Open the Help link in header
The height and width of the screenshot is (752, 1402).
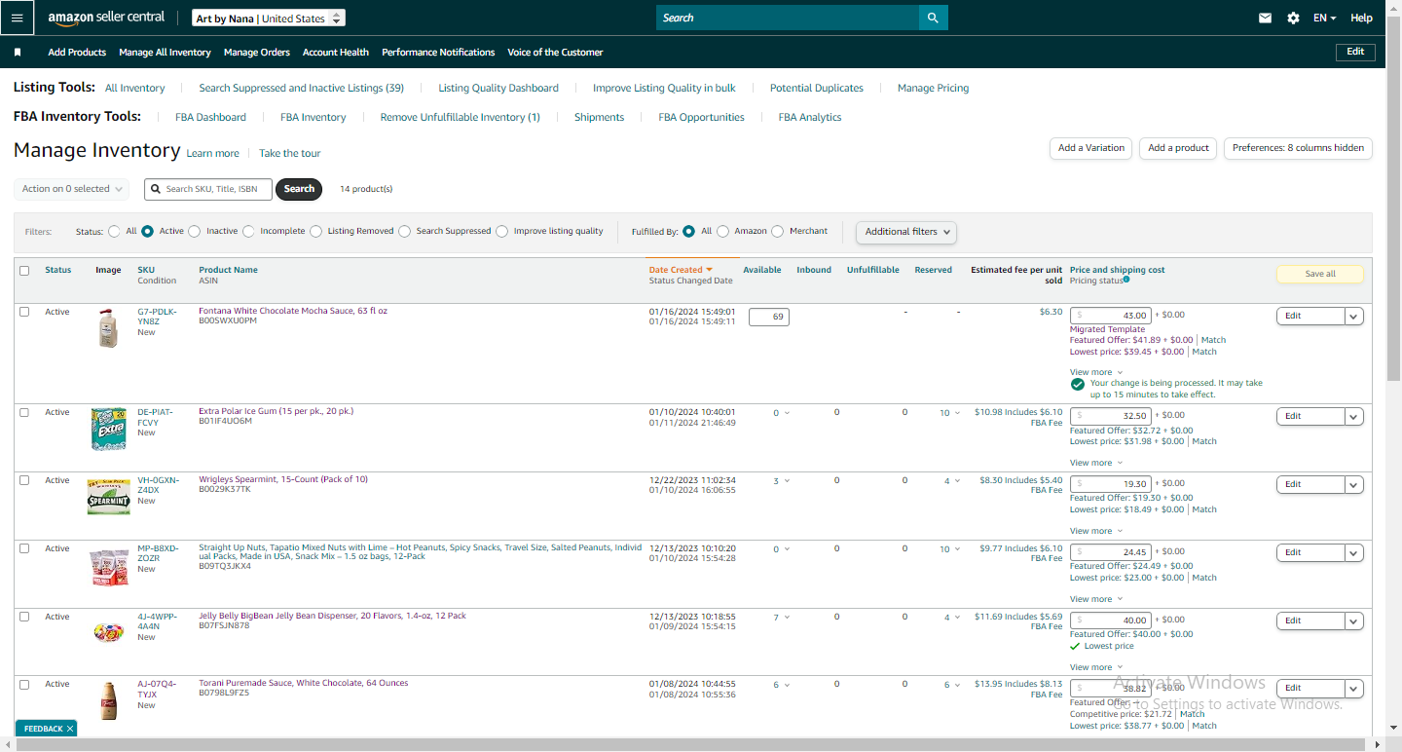coord(1361,18)
